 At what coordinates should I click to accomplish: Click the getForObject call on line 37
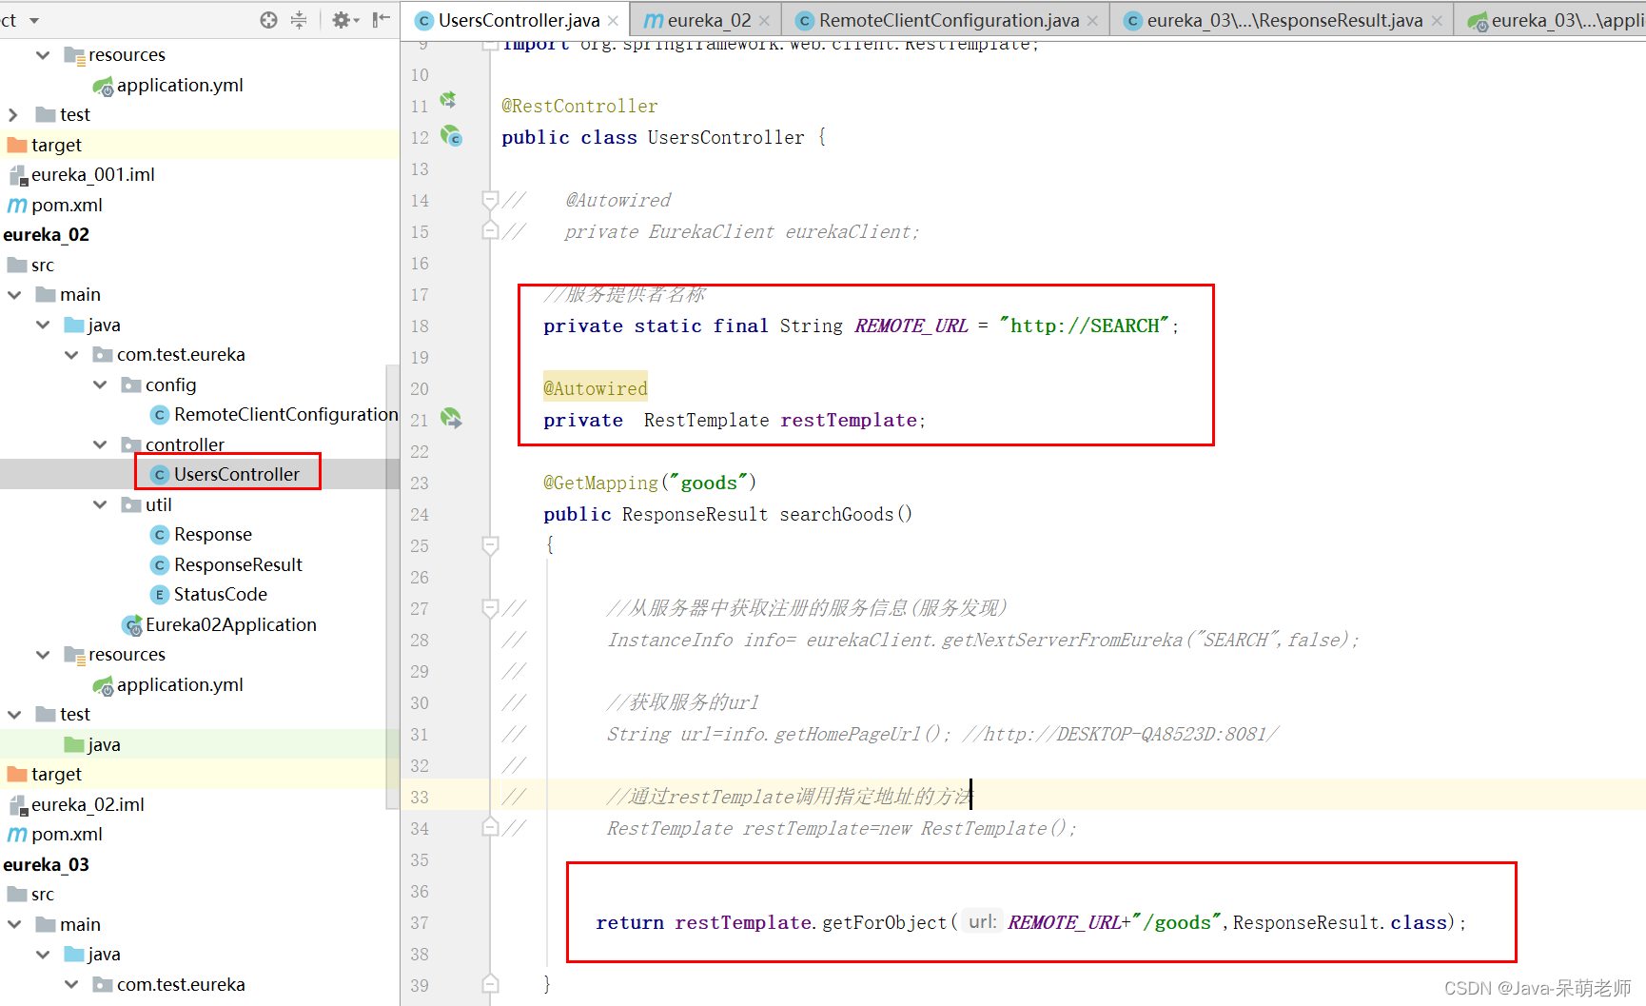tap(884, 922)
